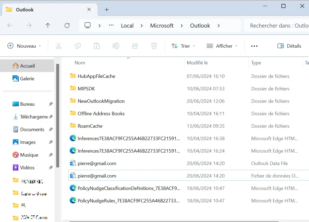The image size is (309, 222).
Task: Click the Delete trash icon
Action: [x=154, y=46]
